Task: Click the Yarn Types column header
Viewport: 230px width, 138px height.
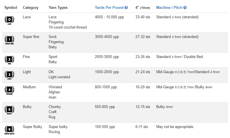Action: (58, 8)
